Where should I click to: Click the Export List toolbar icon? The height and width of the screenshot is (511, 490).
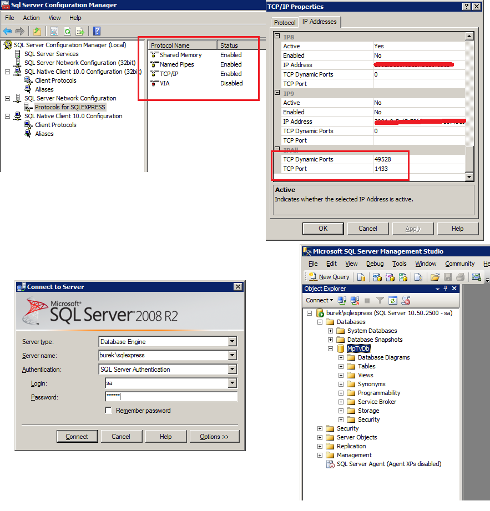point(80,31)
